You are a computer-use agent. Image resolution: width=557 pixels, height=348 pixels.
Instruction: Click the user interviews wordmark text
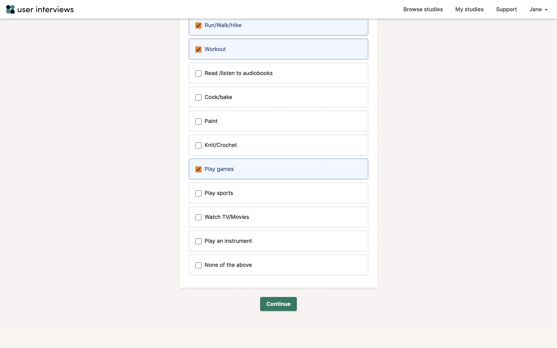46,10
